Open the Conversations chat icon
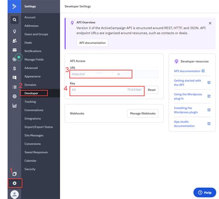 point(14,78)
